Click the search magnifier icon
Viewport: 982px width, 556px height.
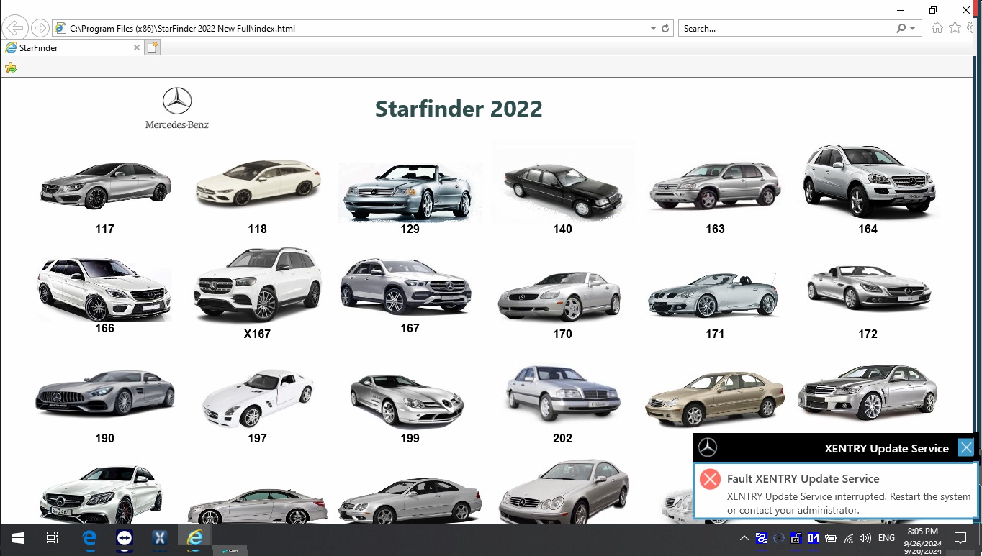click(901, 29)
